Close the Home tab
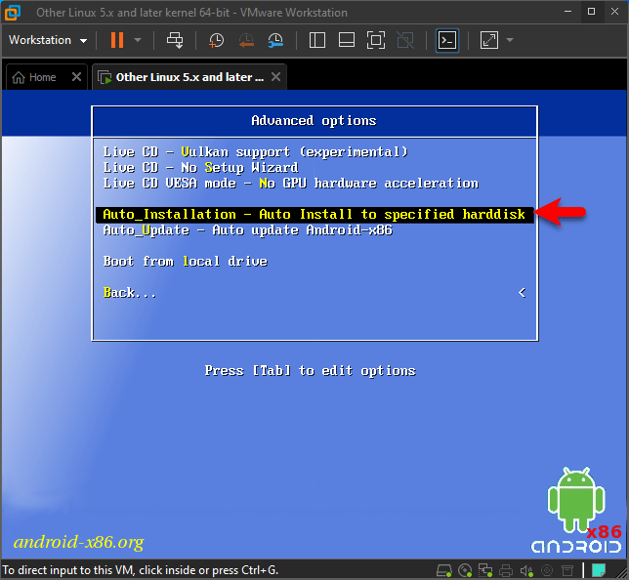Viewport: 629px width, 580px height. (76, 76)
